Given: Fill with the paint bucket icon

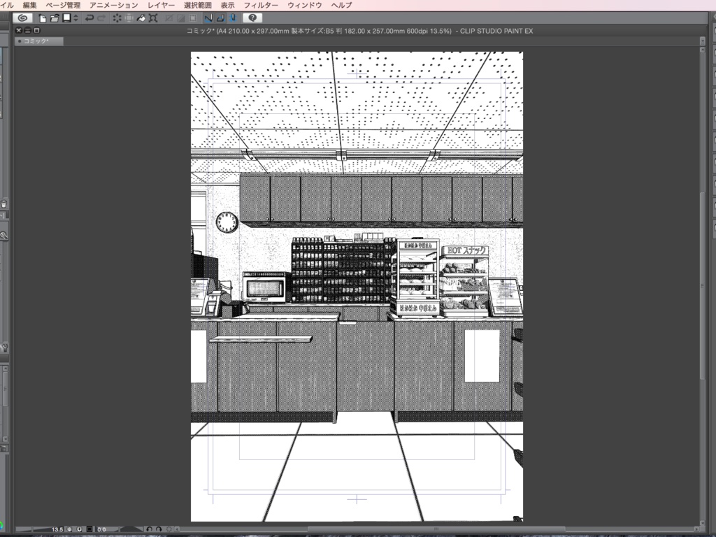Looking at the screenshot, I should (x=141, y=18).
